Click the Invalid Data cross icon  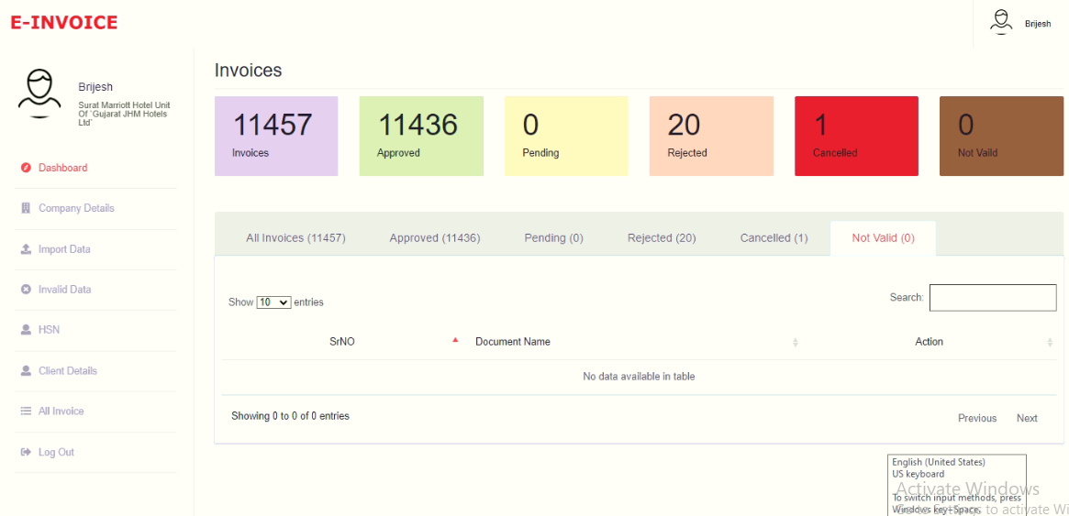26,290
